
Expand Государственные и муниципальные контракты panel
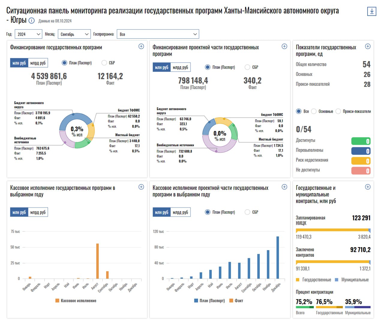[367, 187]
